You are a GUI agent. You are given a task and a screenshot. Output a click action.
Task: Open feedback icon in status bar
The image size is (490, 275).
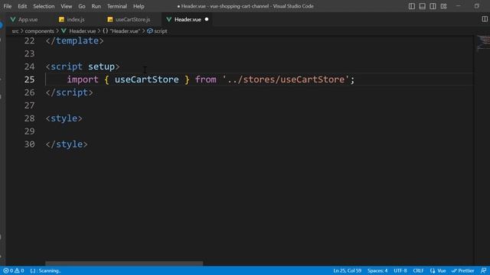coord(483,270)
